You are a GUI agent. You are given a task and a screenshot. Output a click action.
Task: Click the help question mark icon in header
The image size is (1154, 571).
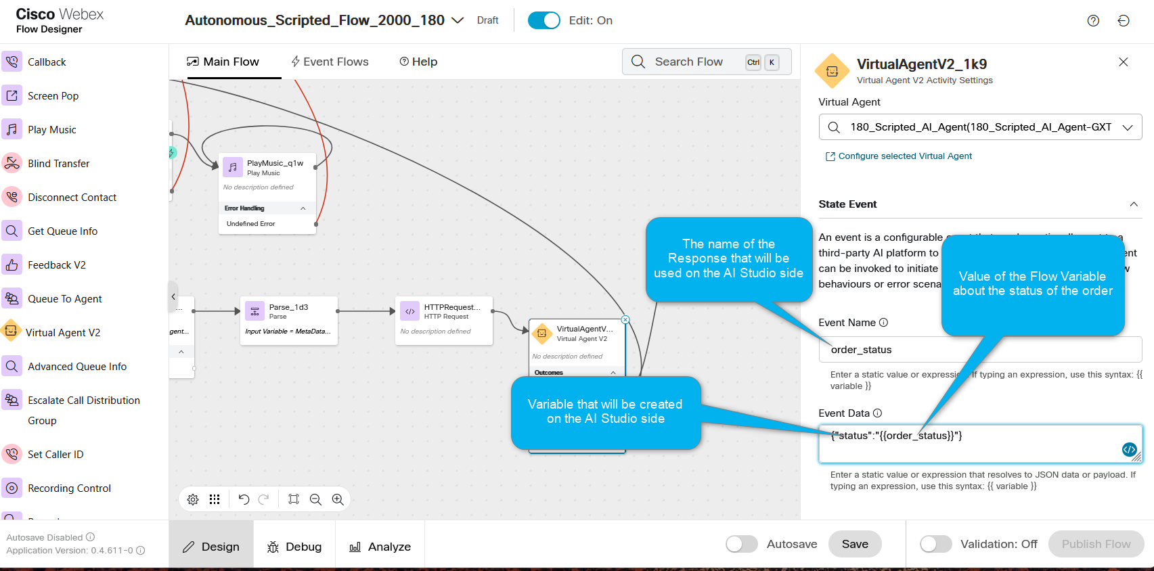pyautogui.click(x=1093, y=21)
